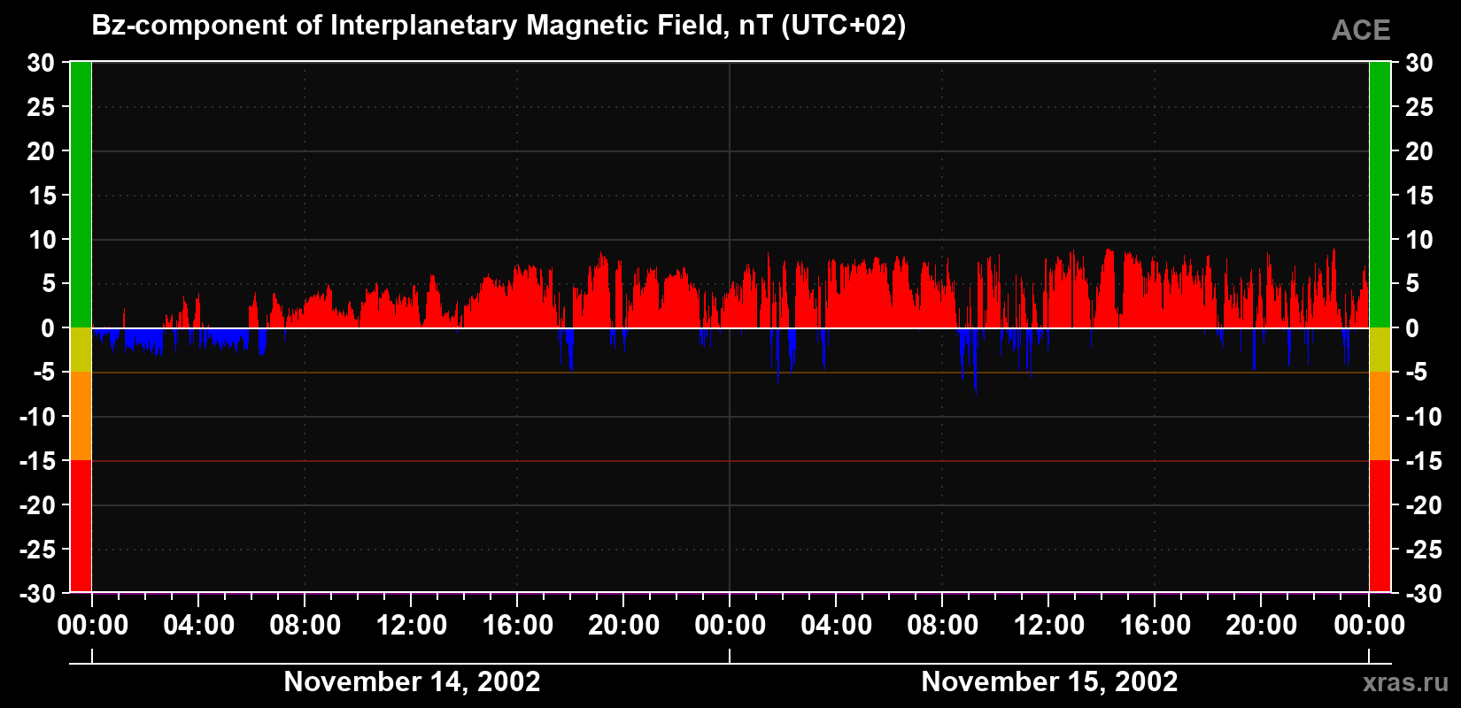Viewport: 1461px width, 708px height.
Task: Click the 20:00 time label for November 14
Action: click(624, 626)
